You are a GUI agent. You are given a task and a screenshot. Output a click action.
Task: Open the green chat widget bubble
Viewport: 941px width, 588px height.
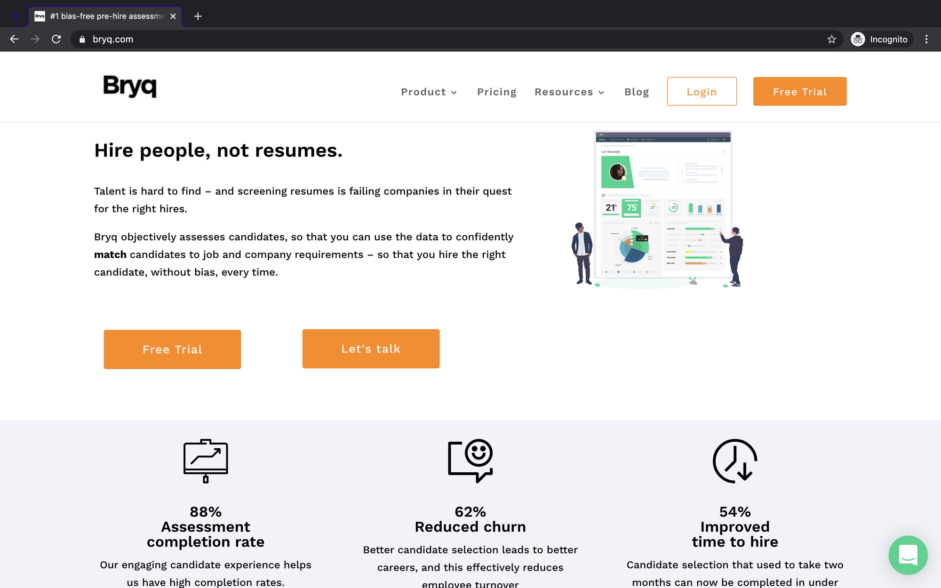click(x=908, y=555)
